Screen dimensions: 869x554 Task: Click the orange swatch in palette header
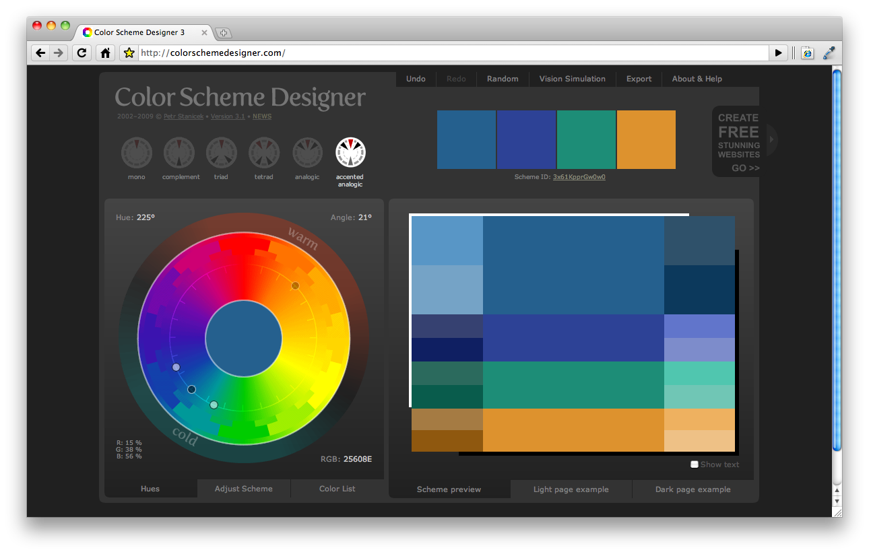[646, 140]
